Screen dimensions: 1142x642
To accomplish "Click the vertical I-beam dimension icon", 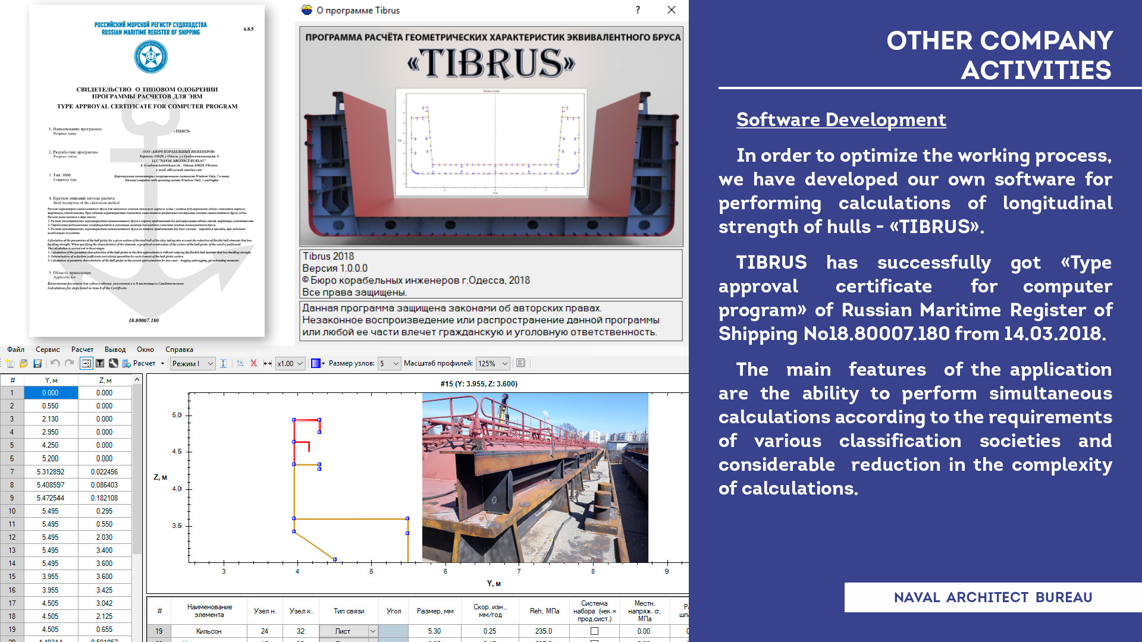I will 223,363.
